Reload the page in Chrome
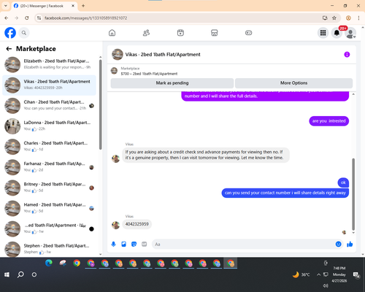Image resolution: width=365 pixels, height=292 pixels. 27,18
